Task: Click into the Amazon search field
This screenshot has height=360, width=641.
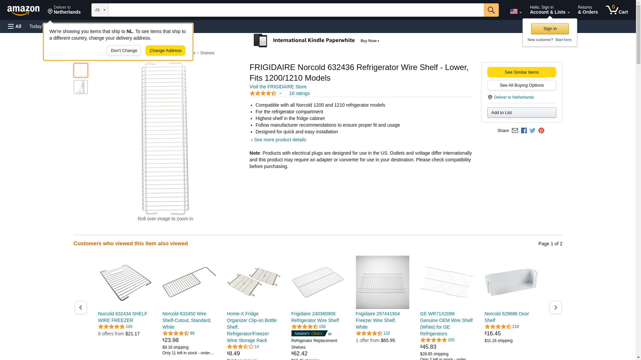Action: [296, 10]
